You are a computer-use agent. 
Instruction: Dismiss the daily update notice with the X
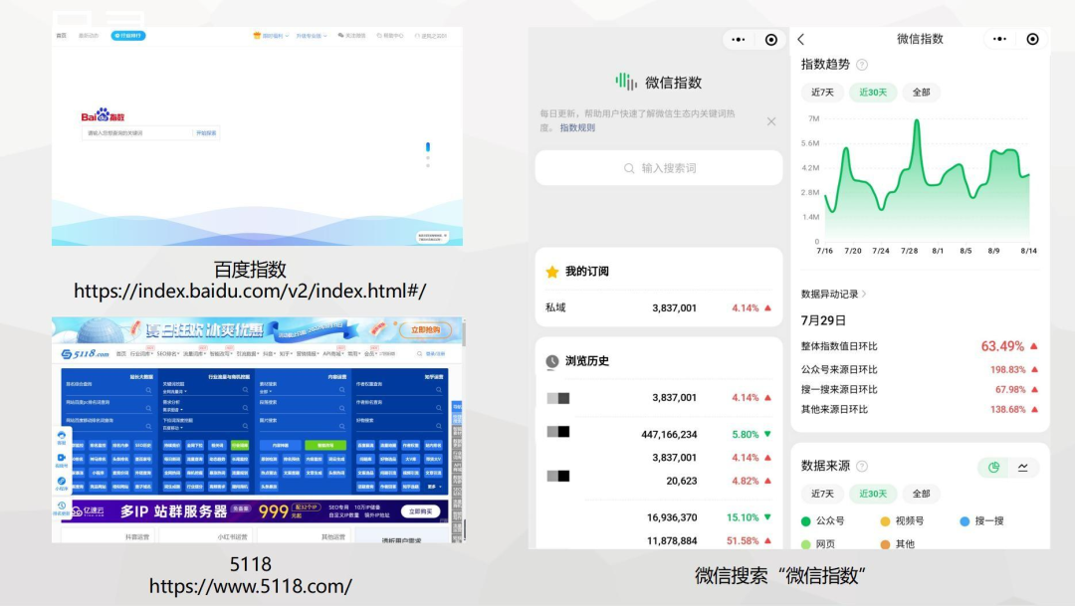tap(771, 121)
